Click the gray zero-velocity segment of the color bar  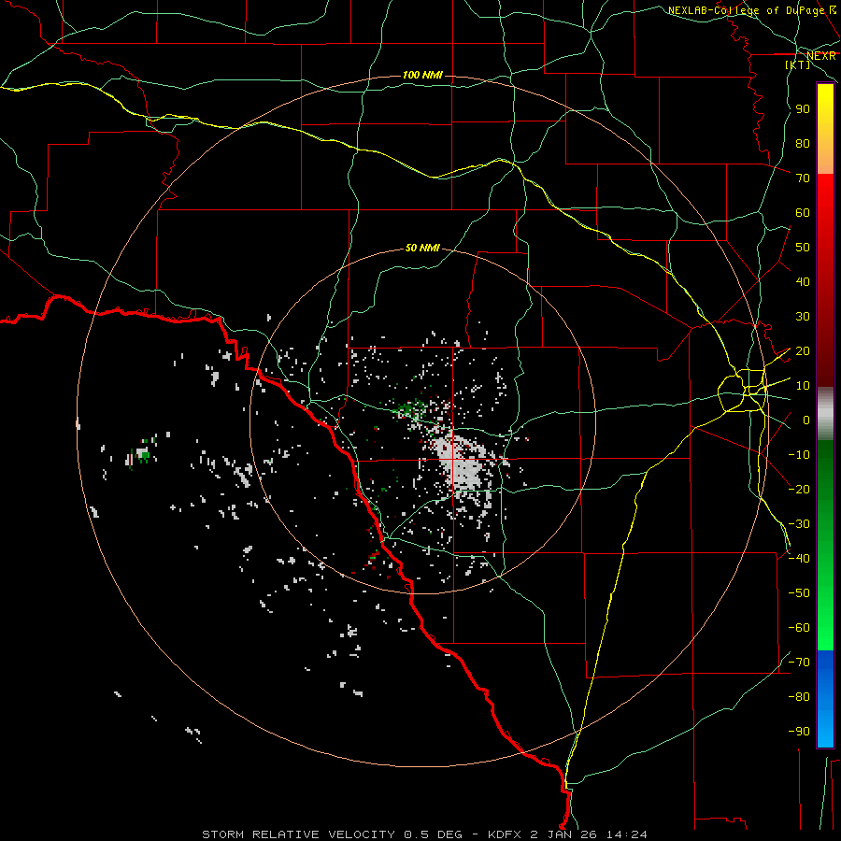click(825, 414)
